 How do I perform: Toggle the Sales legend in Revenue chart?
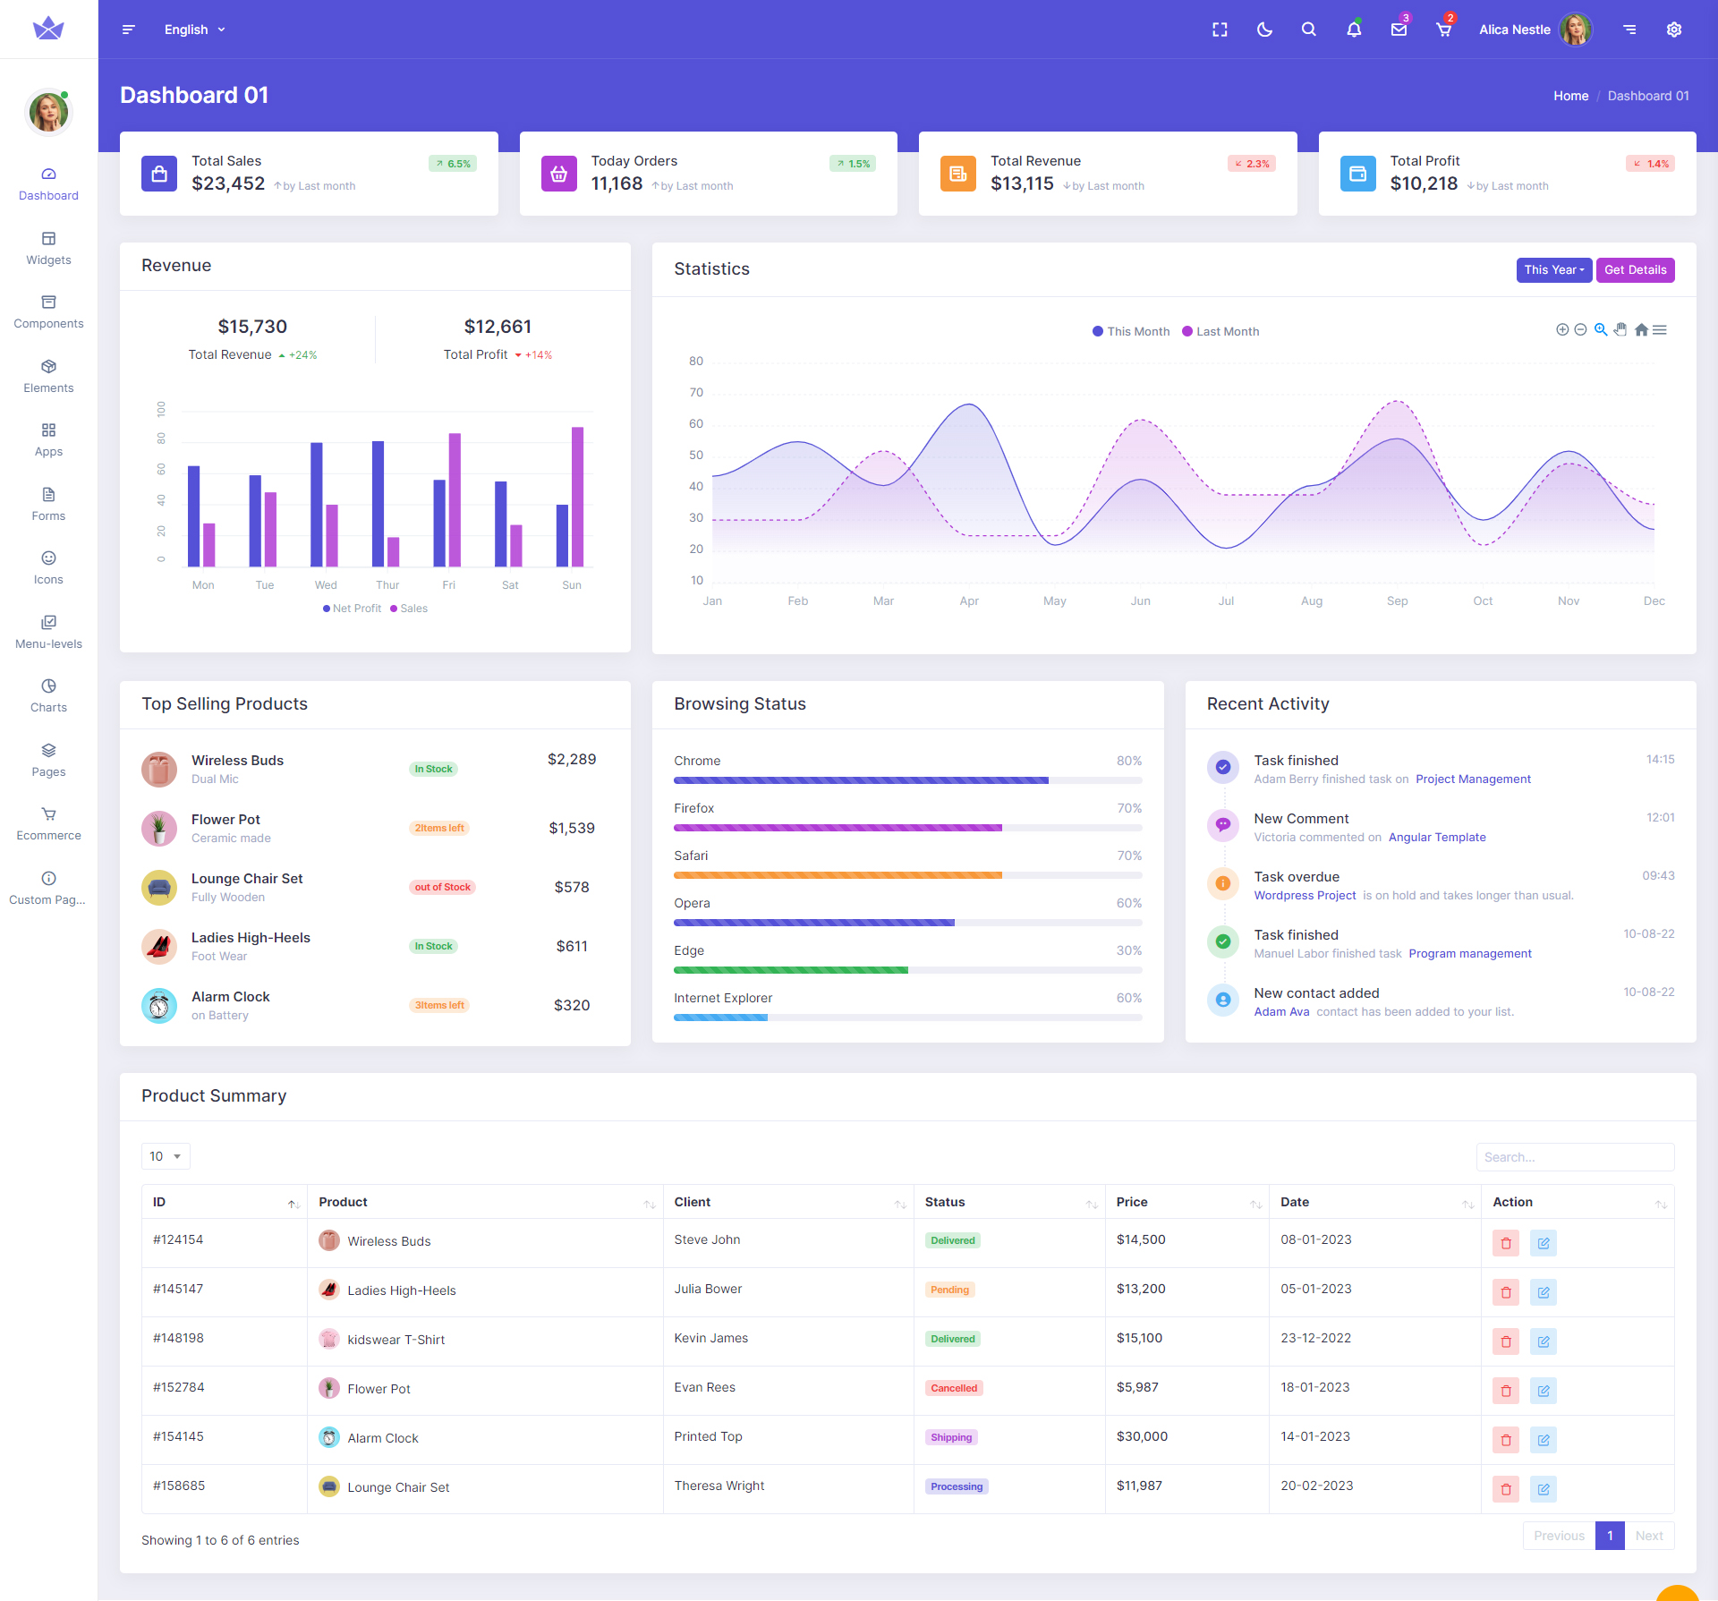409,609
